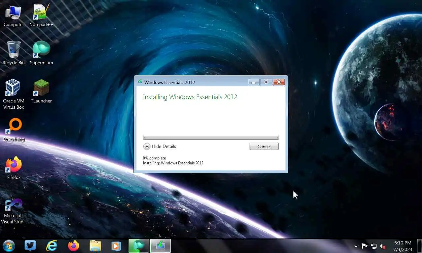422x253 pixels.
Task: Open the Windows Start menu
Action: pyautogui.click(x=9, y=246)
